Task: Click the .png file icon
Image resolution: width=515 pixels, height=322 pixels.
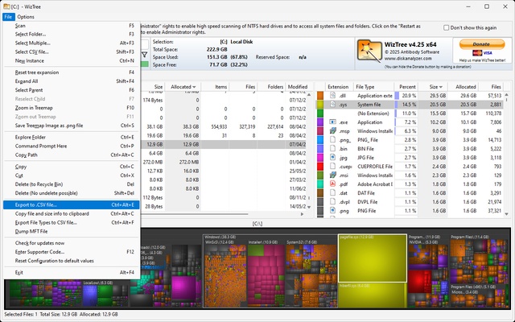Action: (x=332, y=211)
